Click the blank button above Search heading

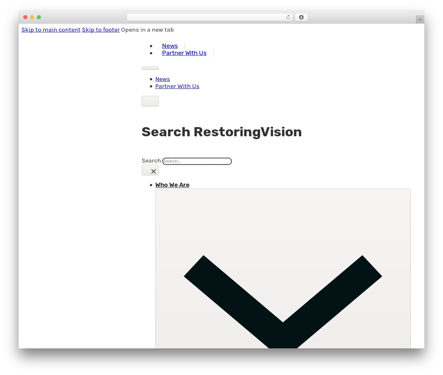point(150,101)
